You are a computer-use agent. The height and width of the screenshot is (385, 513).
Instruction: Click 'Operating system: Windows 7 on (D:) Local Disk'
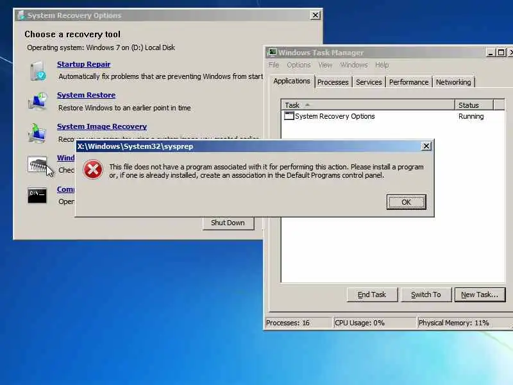(101, 47)
